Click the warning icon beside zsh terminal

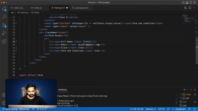coord(195,102)
